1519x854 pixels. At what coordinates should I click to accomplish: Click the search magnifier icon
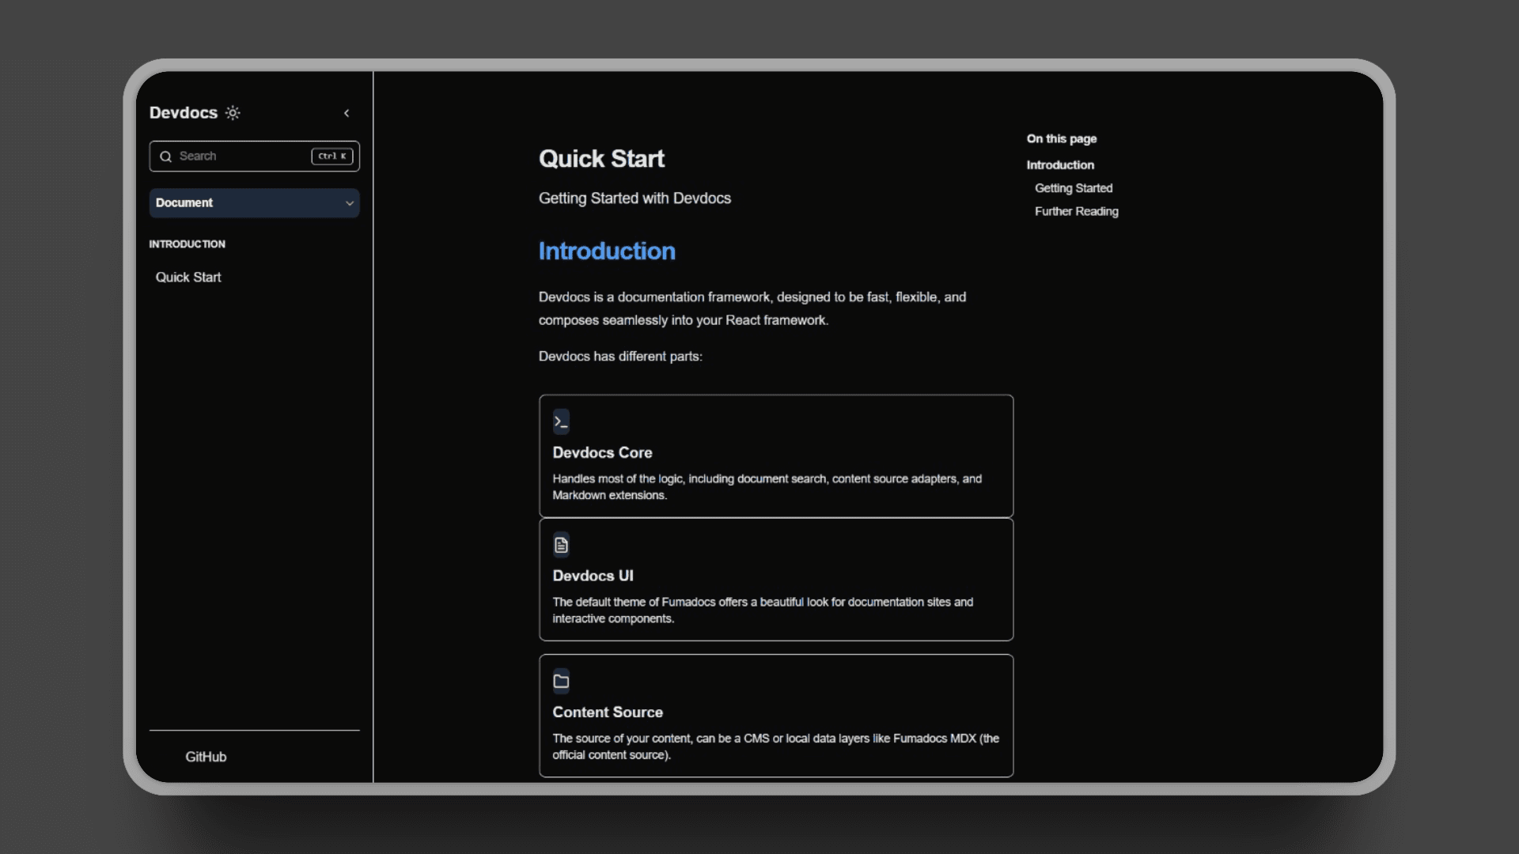point(166,157)
